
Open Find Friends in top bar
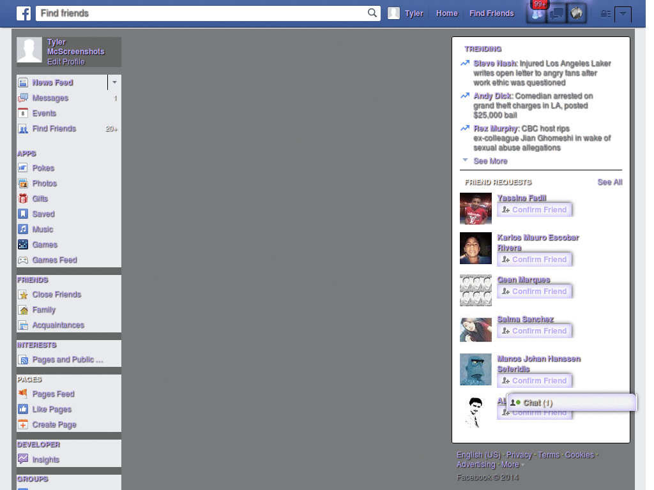[491, 13]
